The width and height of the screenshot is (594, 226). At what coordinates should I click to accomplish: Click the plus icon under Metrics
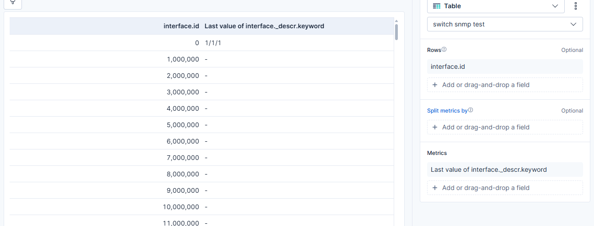click(x=435, y=188)
